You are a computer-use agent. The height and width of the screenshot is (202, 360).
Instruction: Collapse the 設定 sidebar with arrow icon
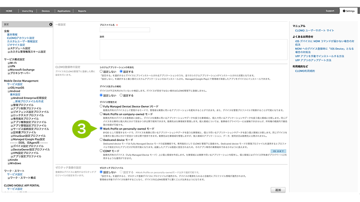[x=51, y=24]
